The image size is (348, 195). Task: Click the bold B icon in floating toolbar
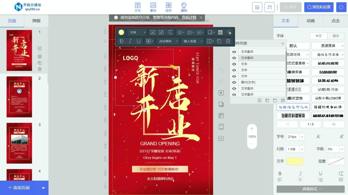coord(122,41)
